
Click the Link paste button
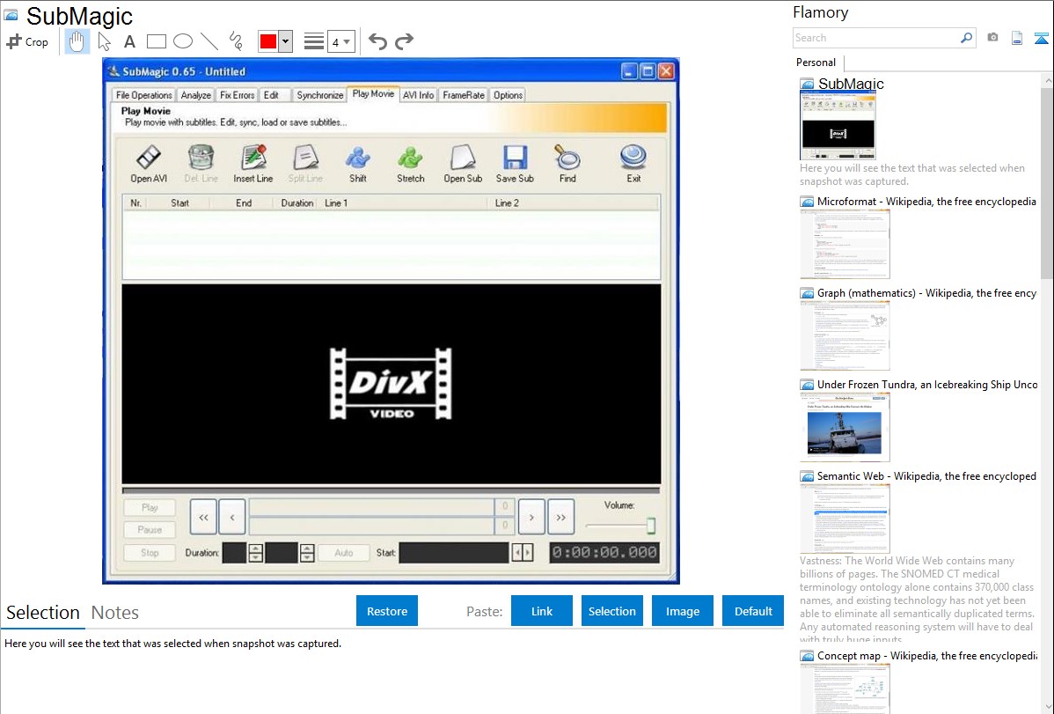(542, 611)
